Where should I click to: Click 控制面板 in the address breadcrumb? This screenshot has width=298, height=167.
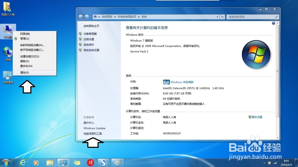coord(107,17)
